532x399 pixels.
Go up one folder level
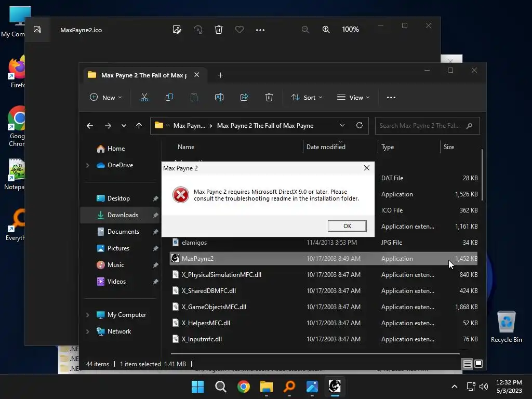tap(139, 126)
